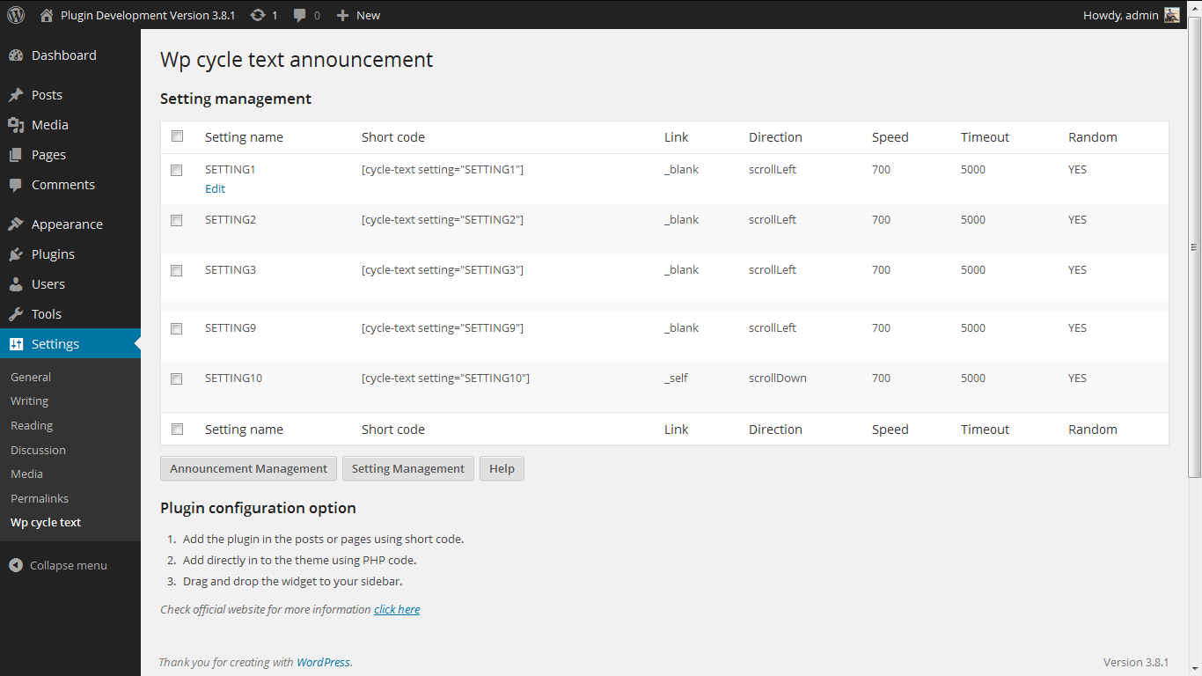Click the Users person icon
1202x676 pixels.
point(16,284)
